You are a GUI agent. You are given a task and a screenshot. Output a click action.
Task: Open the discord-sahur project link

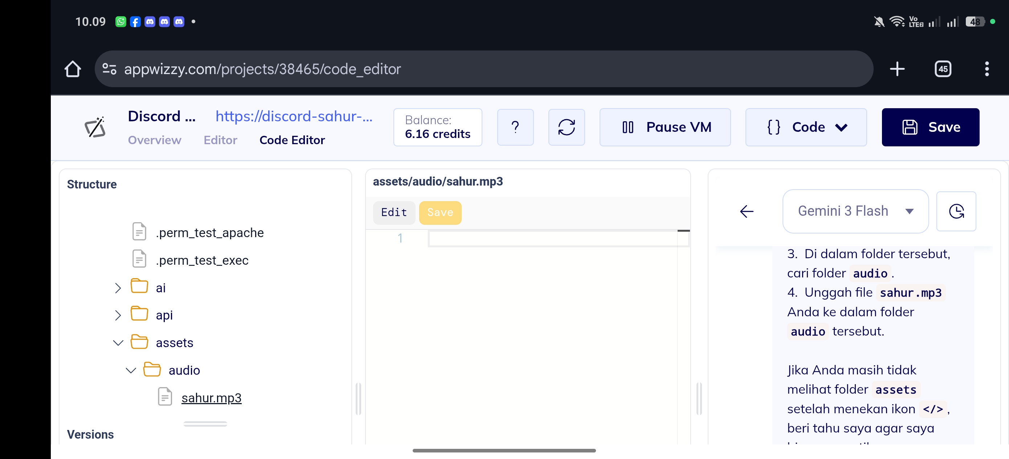tap(294, 116)
